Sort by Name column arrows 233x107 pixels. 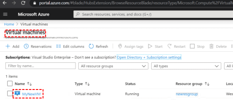(x=29, y=84)
